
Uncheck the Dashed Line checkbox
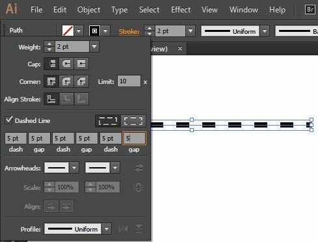(8, 120)
